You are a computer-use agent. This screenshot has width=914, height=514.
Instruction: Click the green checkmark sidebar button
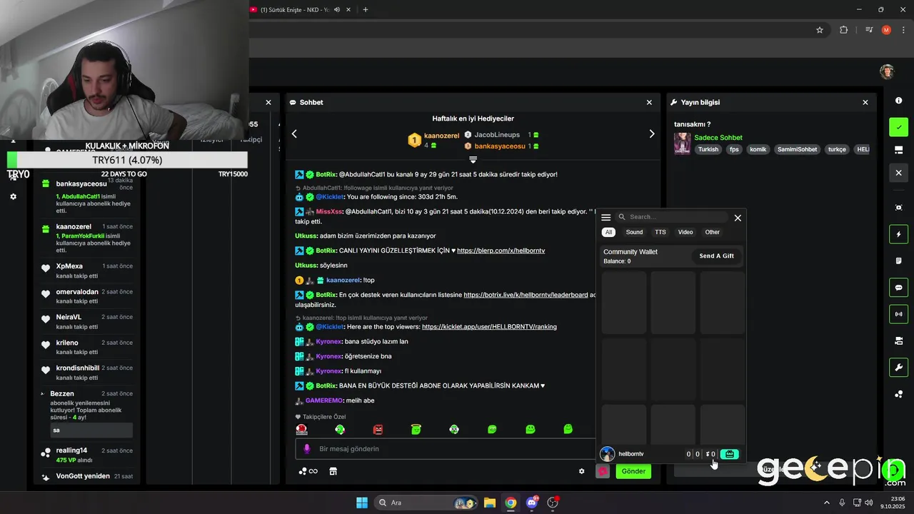[898, 127]
